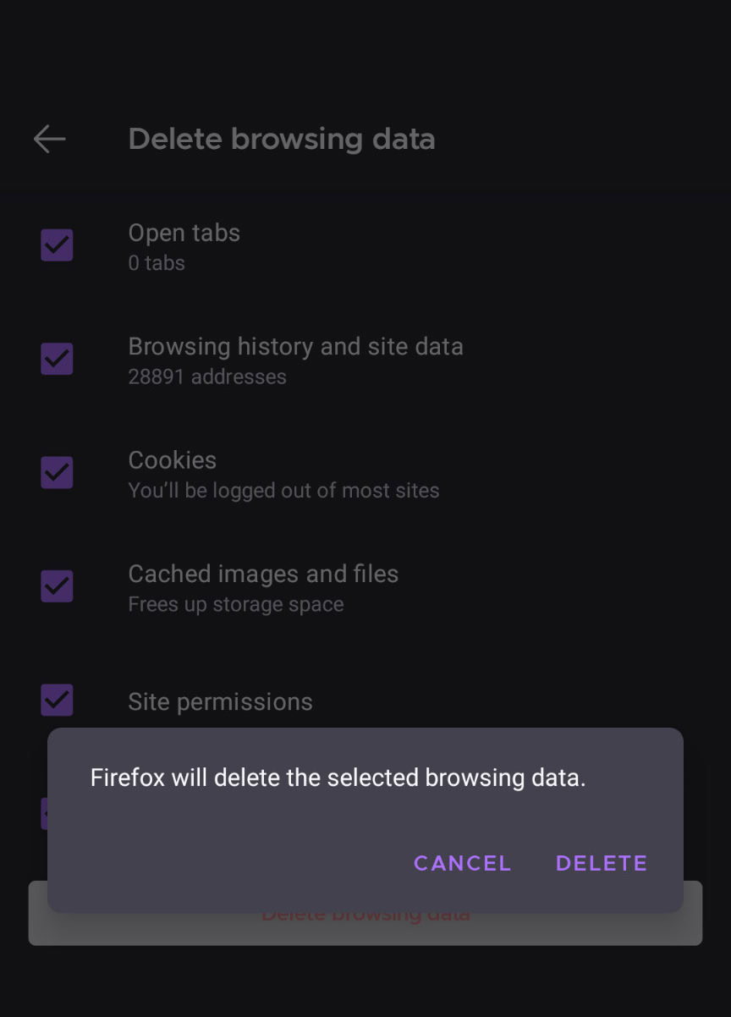The image size is (731, 1017).
Task: Click the Open tabs label
Action: [184, 233]
